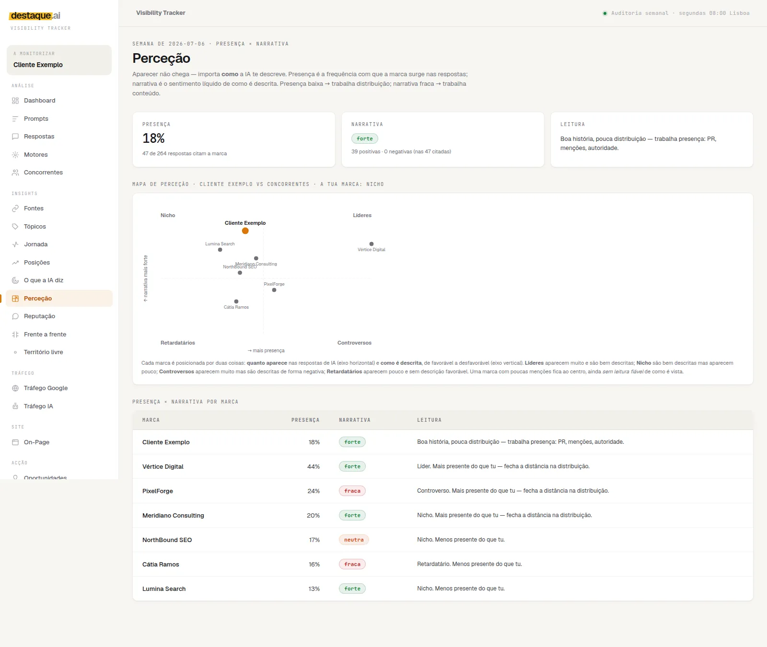Click Cliente Exemplo row in table
The image size is (767, 647).
point(443,442)
